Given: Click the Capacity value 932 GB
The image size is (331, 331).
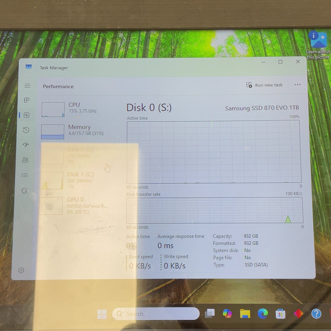Looking at the screenshot, I should pos(251,236).
